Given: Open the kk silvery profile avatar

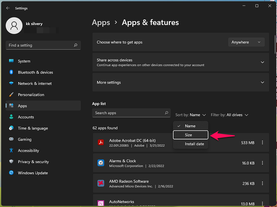Looking at the screenshot, I should click(x=14, y=26).
